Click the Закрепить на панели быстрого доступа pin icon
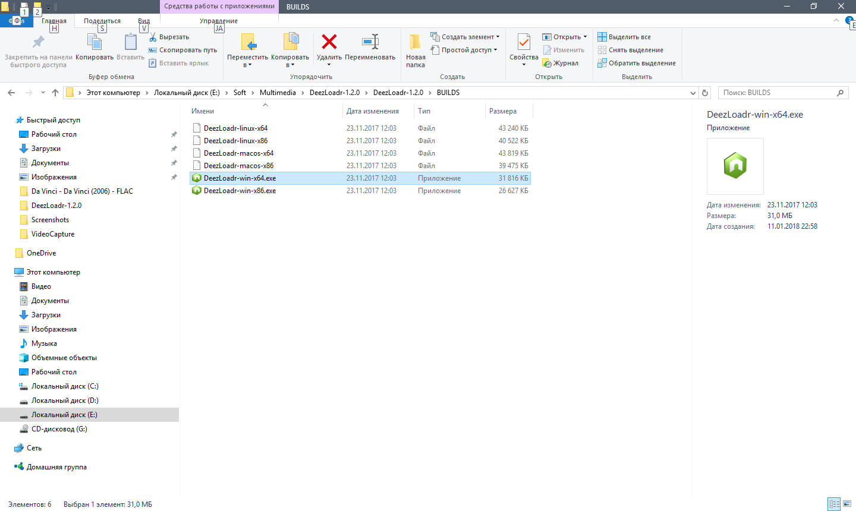The image size is (856, 511). [39, 42]
